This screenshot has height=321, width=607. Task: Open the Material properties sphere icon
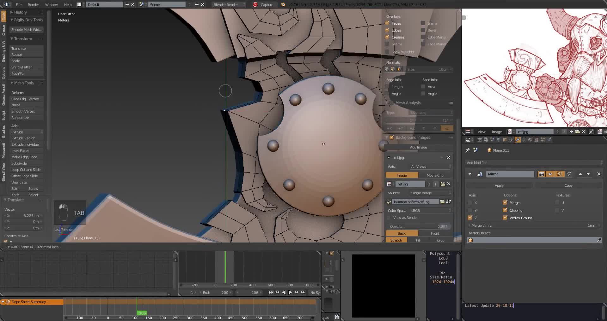pyautogui.click(x=530, y=139)
